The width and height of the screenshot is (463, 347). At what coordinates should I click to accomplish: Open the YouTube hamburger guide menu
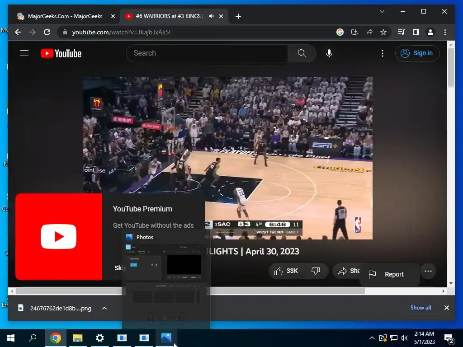pyautogui.click(x=24, y=53)
